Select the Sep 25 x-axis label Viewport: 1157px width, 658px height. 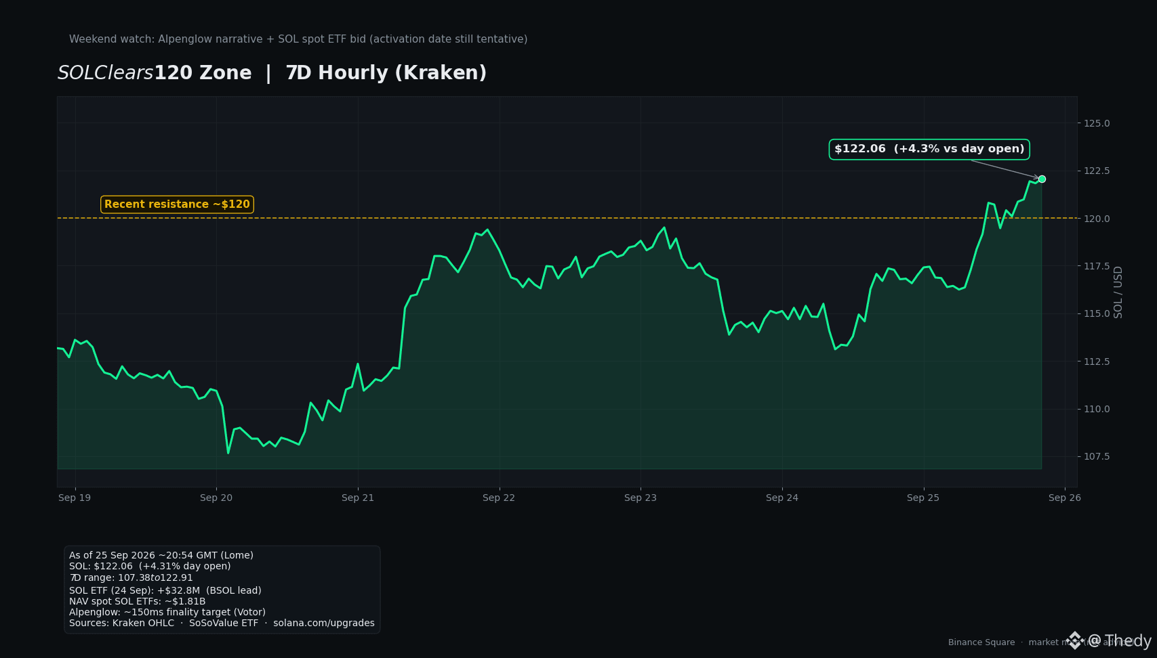[923, 498]
